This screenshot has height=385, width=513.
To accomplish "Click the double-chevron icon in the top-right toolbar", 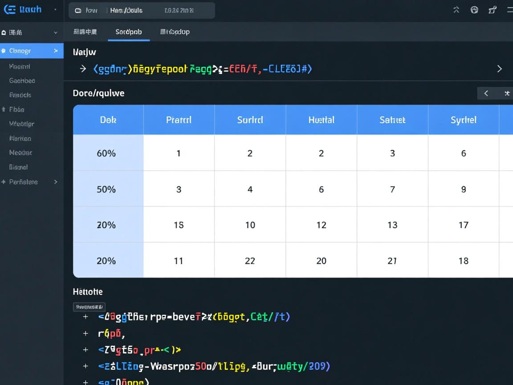I will point(456,10).
